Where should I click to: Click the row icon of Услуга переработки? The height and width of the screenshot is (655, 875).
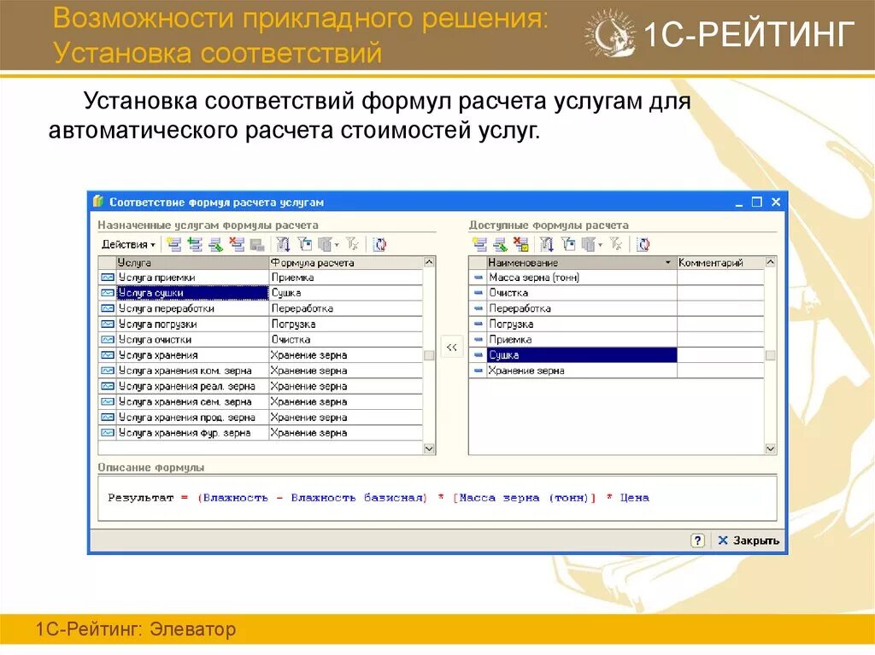pos(107,308)
